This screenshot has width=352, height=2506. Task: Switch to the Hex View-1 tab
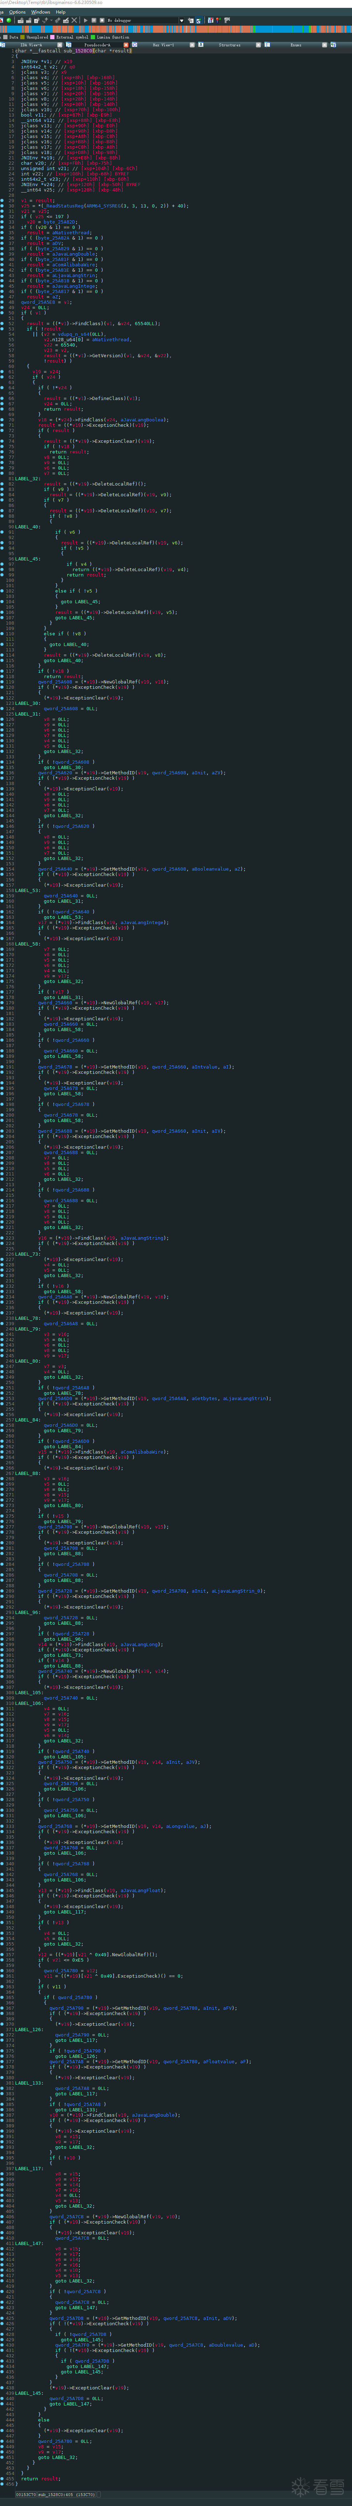point(163,45)
